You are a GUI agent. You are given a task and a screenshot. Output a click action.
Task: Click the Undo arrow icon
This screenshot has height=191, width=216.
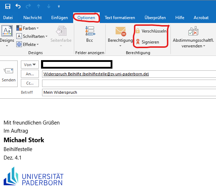[x=18, y=6]
